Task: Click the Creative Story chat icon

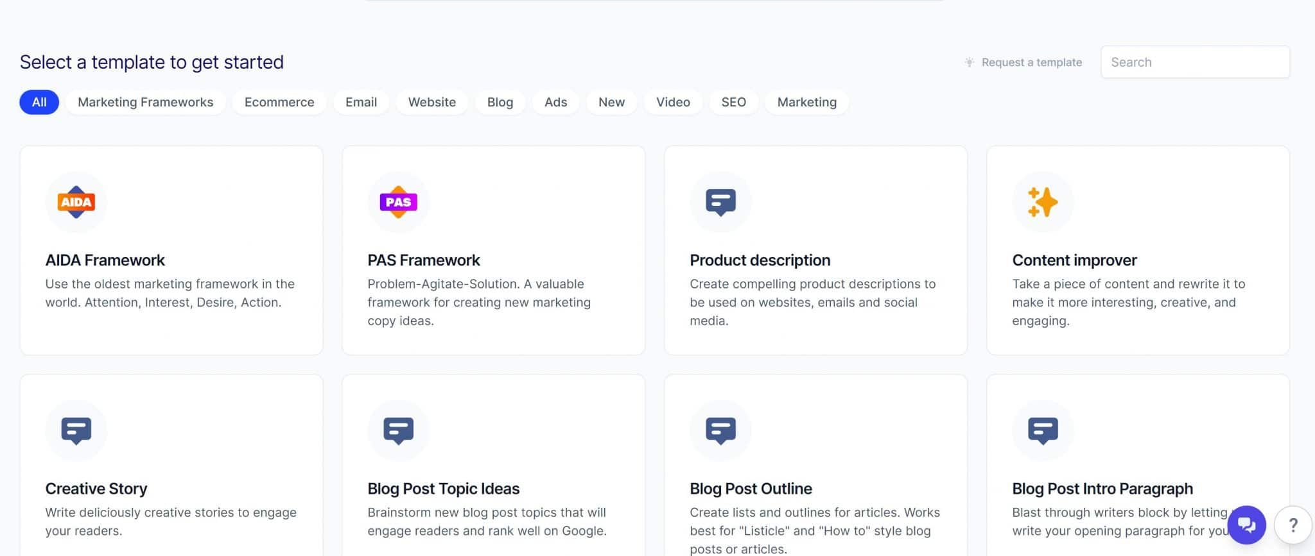Action: pyautogui.click(x=76, y=430)
